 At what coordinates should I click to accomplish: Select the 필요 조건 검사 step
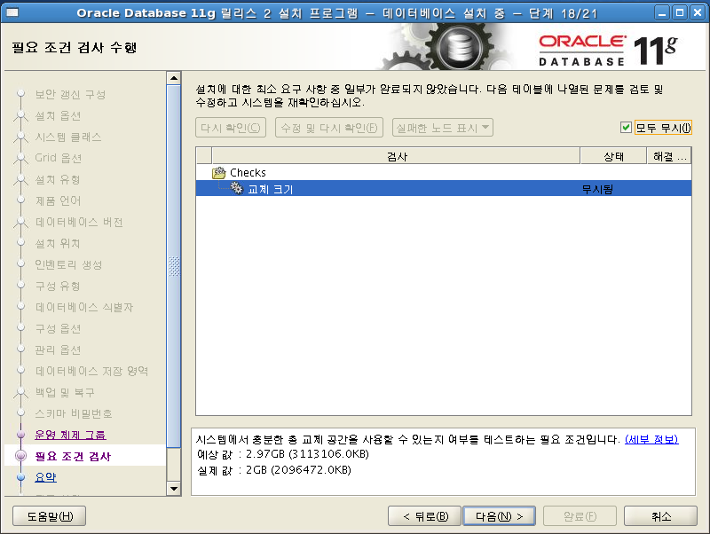point(73,456)
